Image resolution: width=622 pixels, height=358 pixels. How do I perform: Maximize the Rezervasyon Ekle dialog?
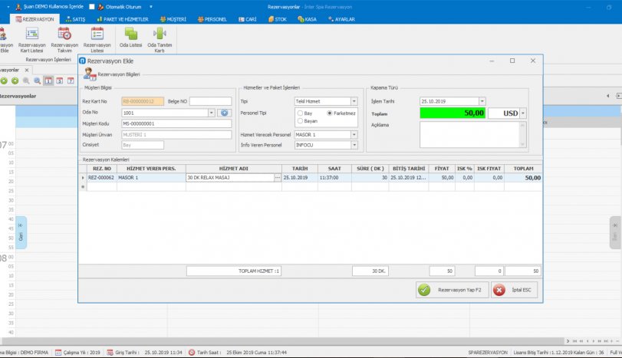coord(512,61)
